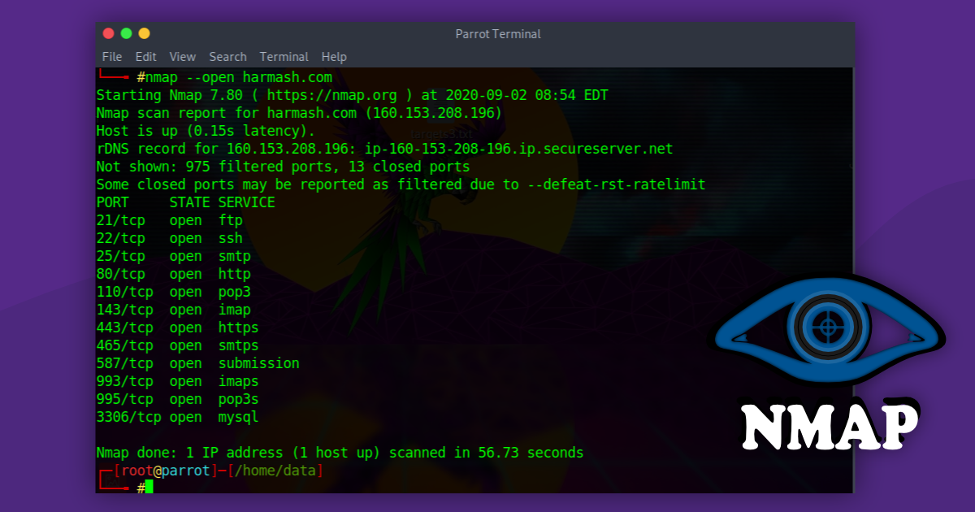The height and width of the screenshot is (512, 975).
Task: Click the http service name
Action: 235,274
